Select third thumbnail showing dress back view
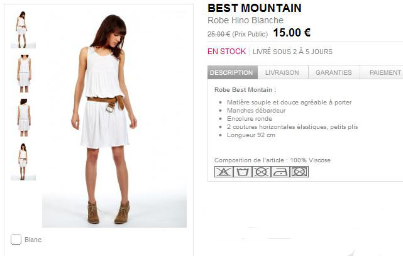This screenshot has height=256, width=403. pos(24,118)
